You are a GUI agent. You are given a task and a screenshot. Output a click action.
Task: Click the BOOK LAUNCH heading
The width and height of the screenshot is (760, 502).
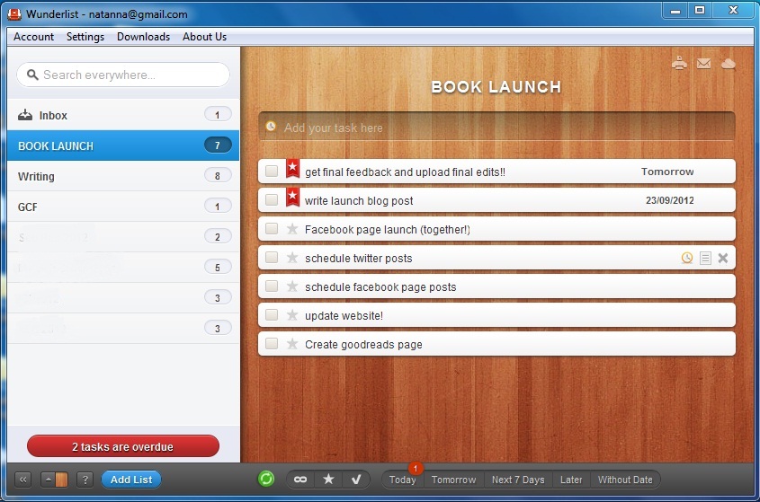click(496, 86)
